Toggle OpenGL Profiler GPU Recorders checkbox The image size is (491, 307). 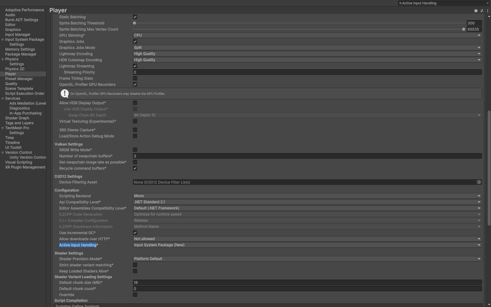click(x=135, y=84)
